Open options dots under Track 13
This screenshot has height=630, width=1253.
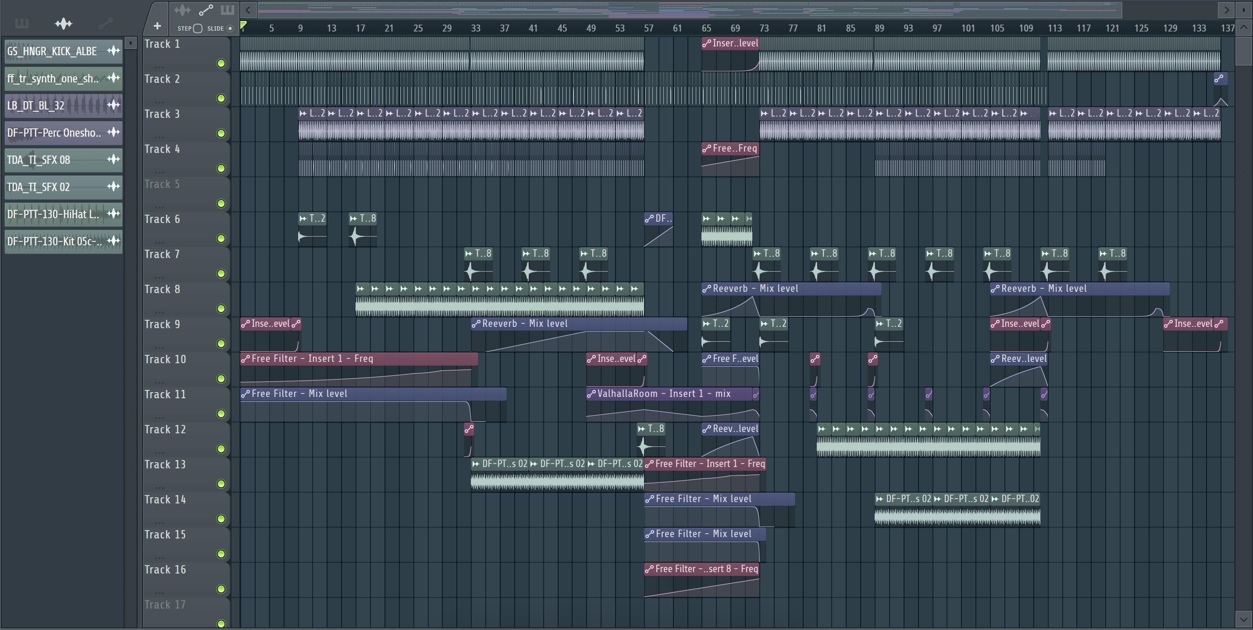coord(160,487)
